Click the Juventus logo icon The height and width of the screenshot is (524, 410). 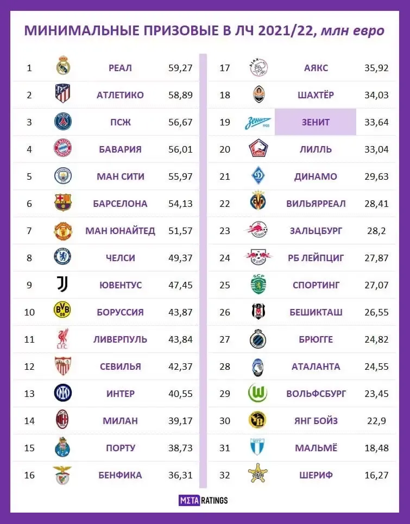[x=63, y=285]
